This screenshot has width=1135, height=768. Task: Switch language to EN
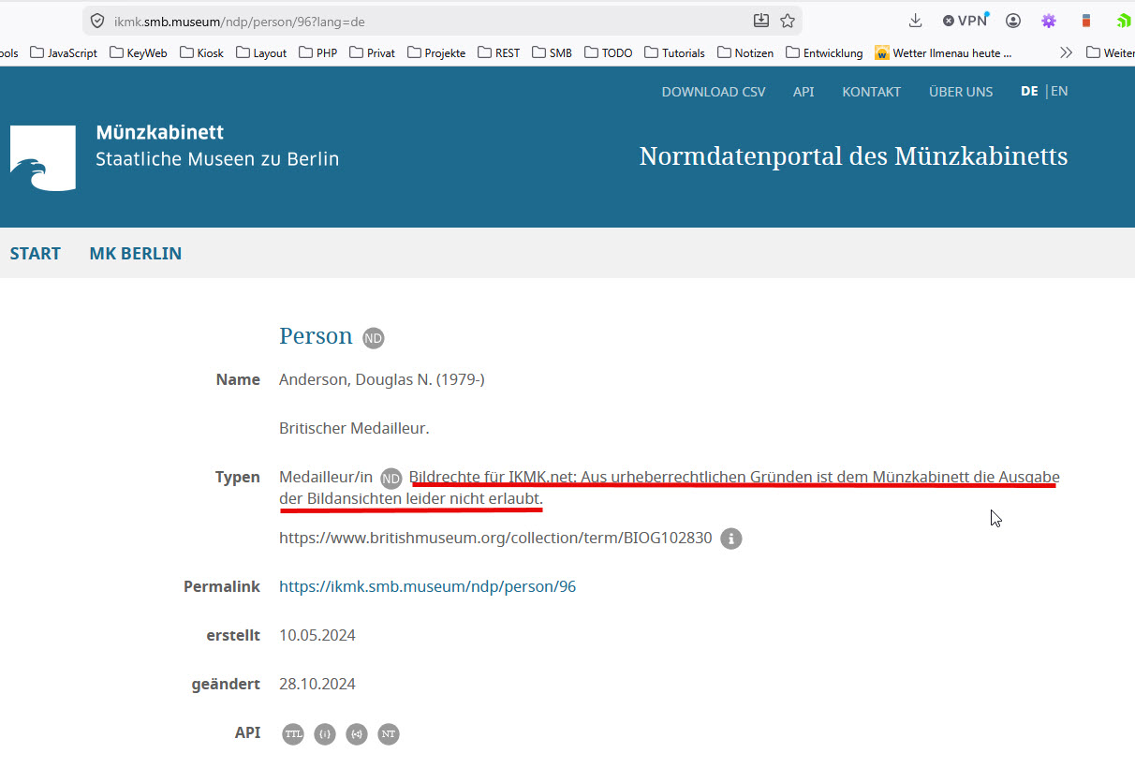click(x=1059, y=91)
